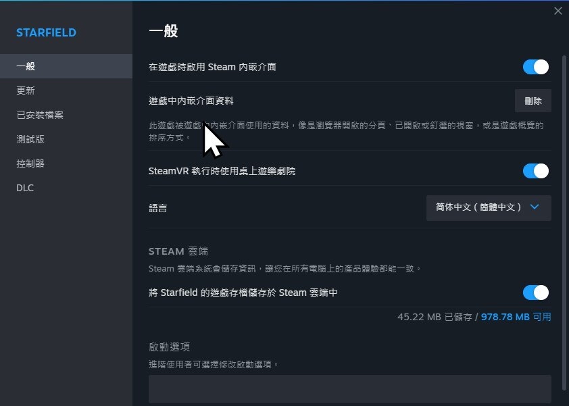Screen dimensions: 569x406
Task: Open 控制器 settings in sidebar
Action: (30, 163)
